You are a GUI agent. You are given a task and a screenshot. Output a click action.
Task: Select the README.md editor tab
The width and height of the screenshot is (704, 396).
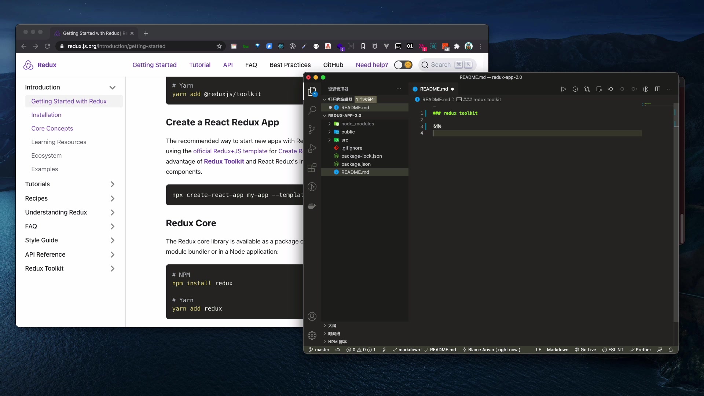point(433,89)
